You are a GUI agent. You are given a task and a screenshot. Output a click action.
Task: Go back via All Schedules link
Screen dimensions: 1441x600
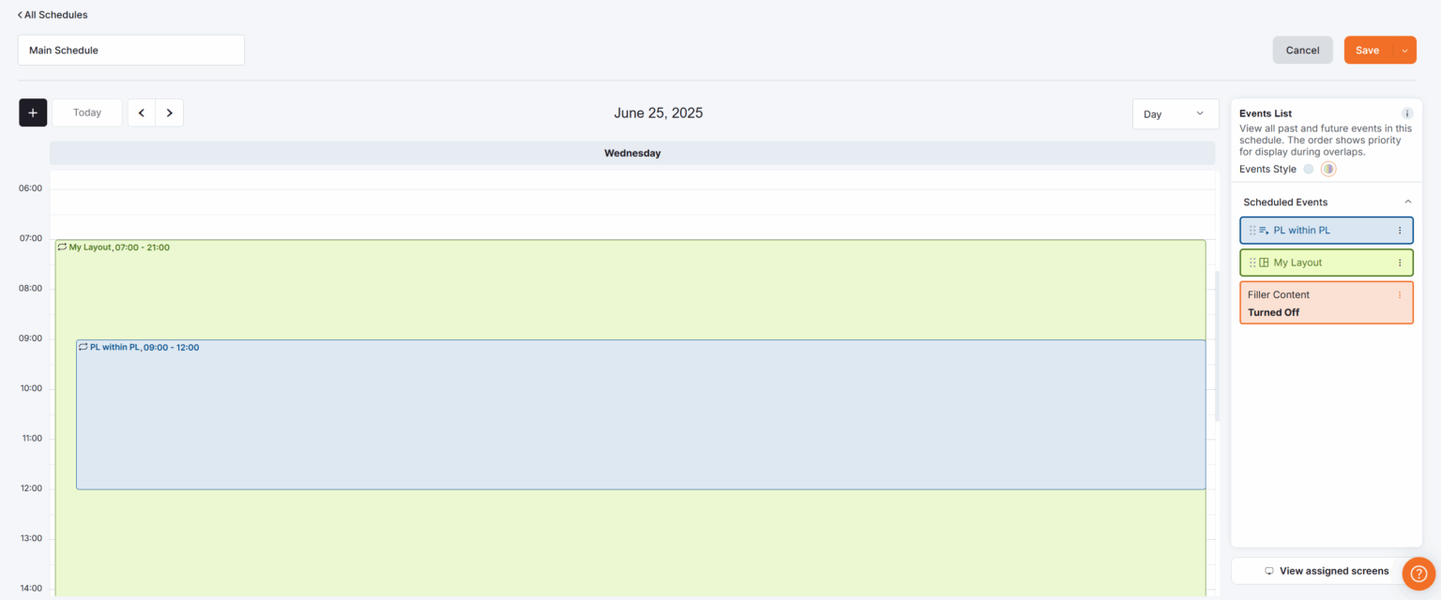pos(53,14)
